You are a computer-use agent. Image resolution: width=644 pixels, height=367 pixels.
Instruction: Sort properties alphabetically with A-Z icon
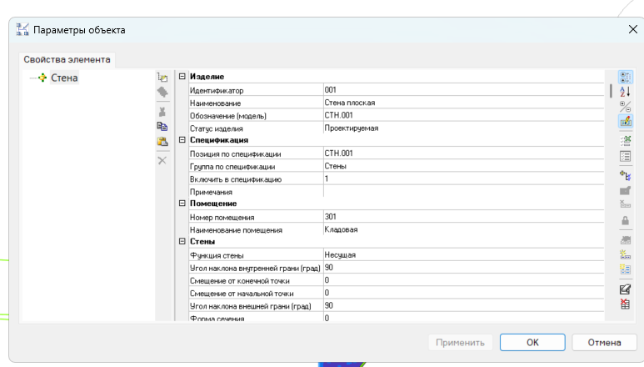tap(625, 91)
